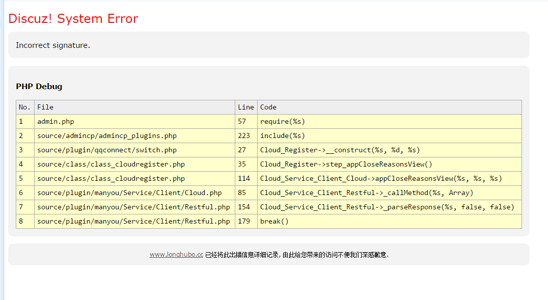
Task: Click the 'No.' column header
Action: coord(25,107)
